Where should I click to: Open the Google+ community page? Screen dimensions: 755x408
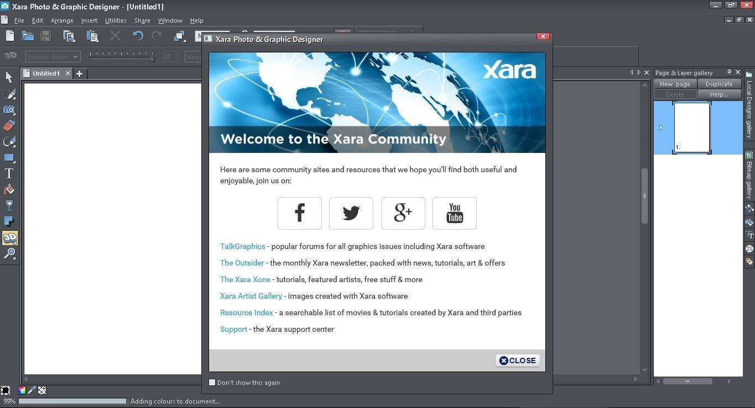tap(403, 213)
